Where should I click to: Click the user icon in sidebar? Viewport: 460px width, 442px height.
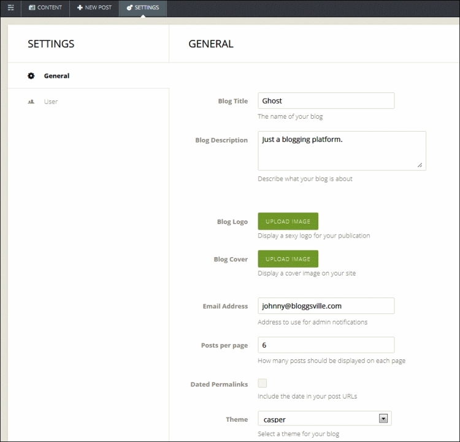point(31,102)
